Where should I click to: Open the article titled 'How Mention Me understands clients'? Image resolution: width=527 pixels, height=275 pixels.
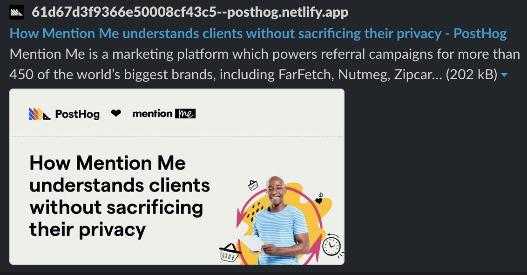(x=258, y=33)
